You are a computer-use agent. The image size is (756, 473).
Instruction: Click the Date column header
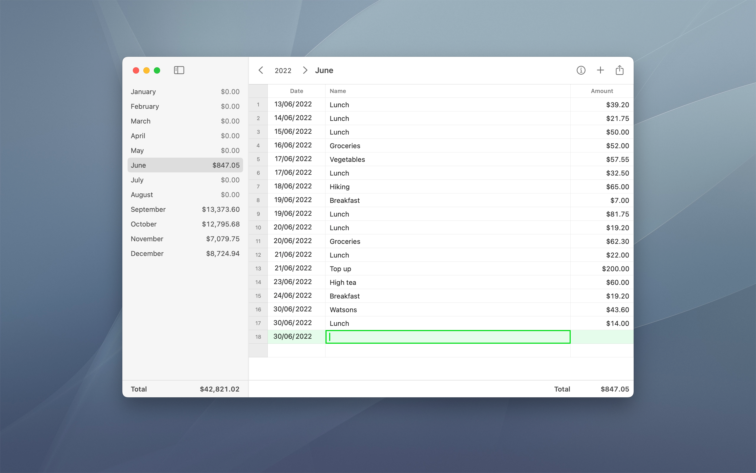coord(296,91)
